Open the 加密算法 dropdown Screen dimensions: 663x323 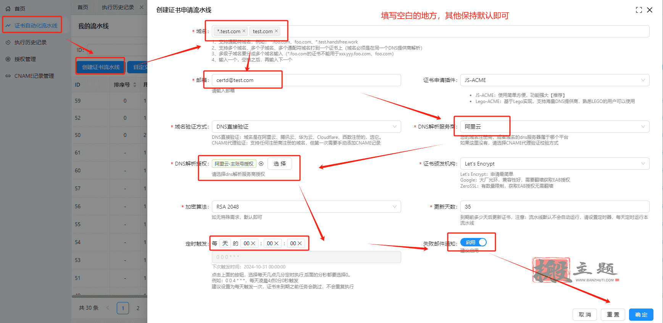(306, 207)
